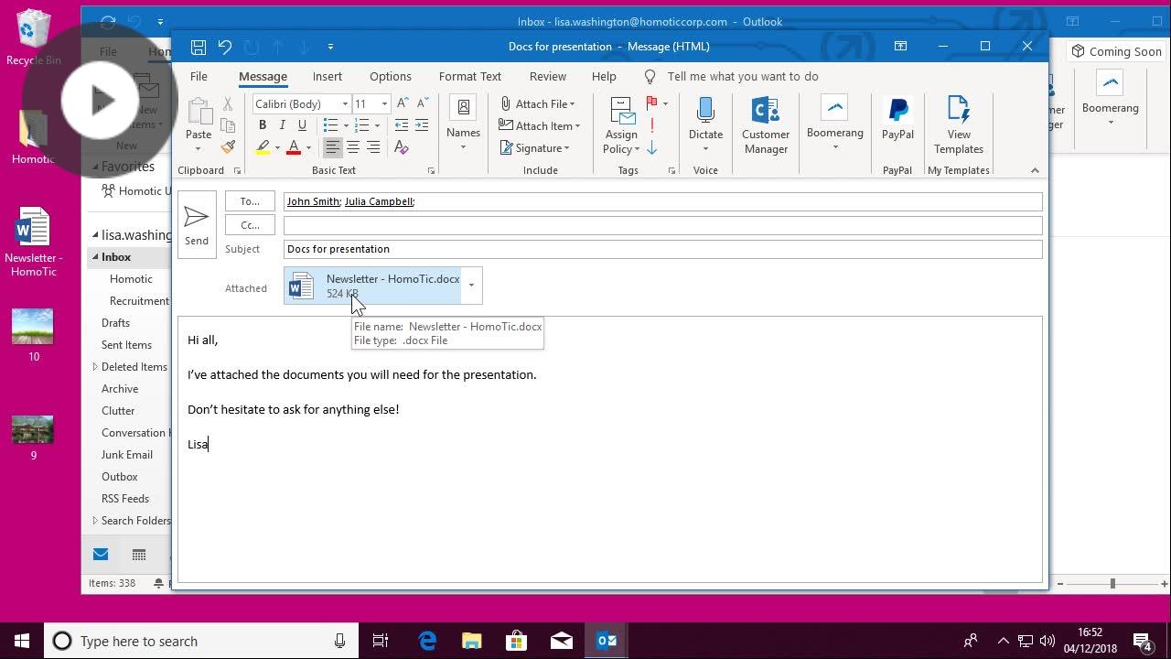Viewport: 1171px width, 659px height.
Task: Open File Explorer from the taskbar
Action: click(x=471, y=641)
